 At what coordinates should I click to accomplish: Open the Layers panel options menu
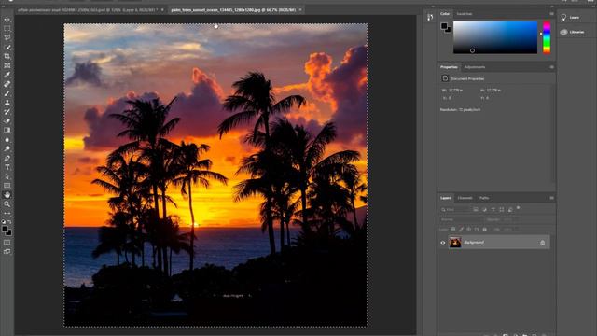(551, 198)
